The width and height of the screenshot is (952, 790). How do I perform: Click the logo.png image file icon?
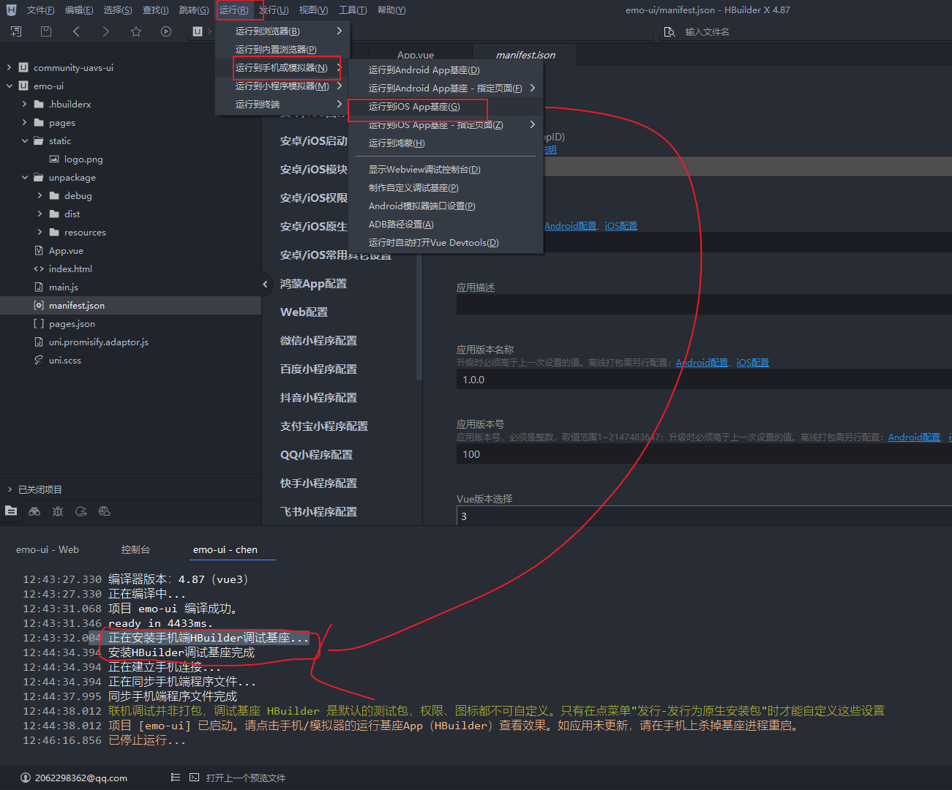54,159
